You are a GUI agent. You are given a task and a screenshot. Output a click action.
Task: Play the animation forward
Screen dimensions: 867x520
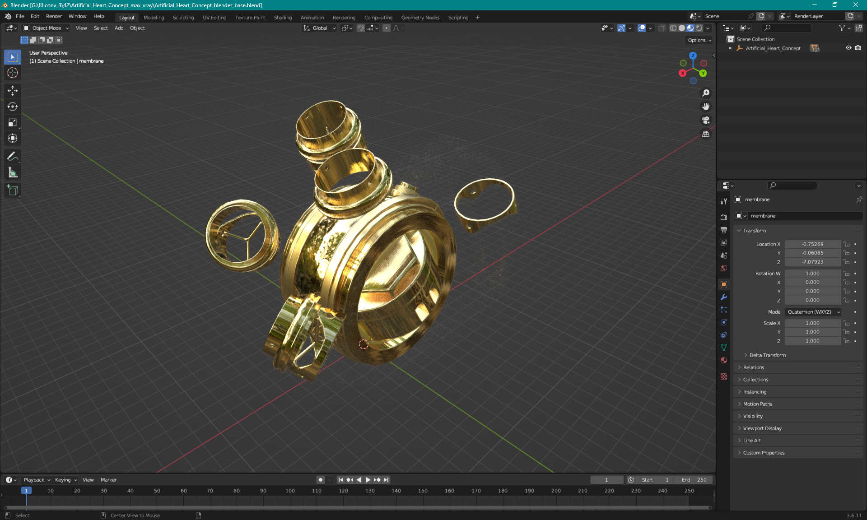[368, 480]
